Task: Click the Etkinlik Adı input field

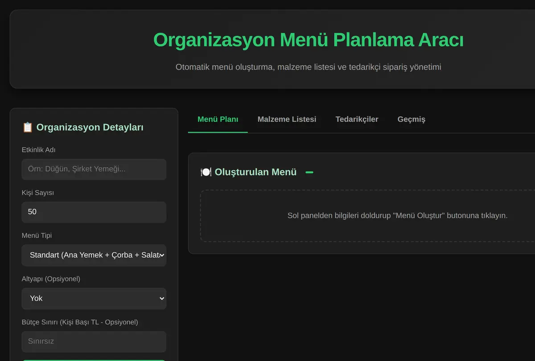Action: pos(94,170)
